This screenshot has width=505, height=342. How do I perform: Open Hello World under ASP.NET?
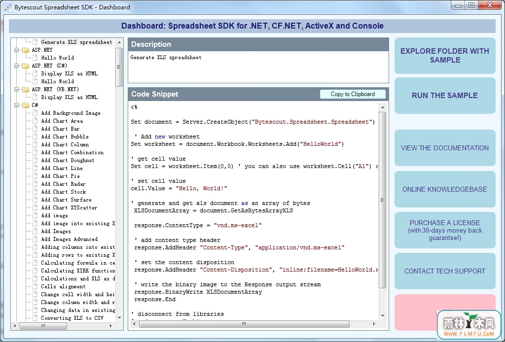pos(58,58)
